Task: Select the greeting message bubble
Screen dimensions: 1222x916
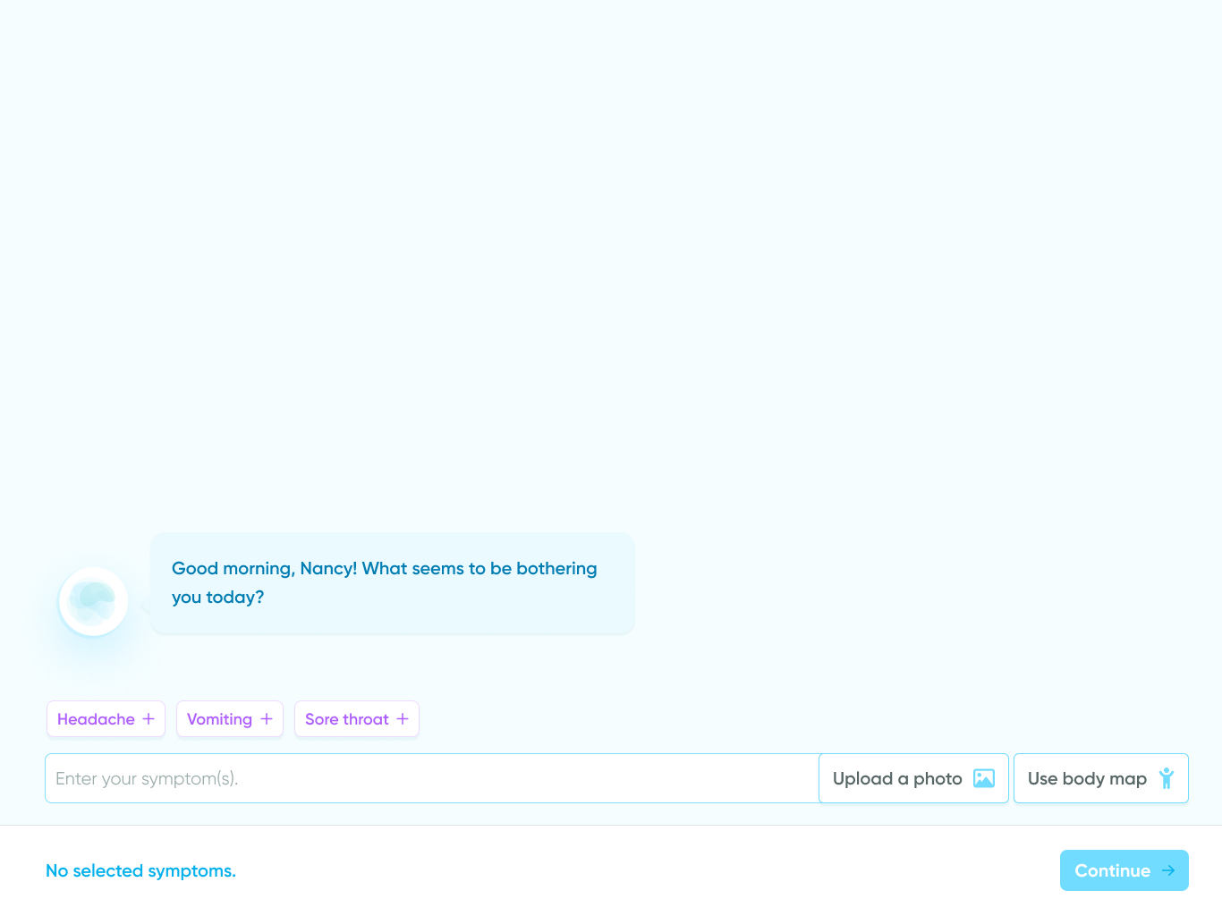Action: pos(392,582)
